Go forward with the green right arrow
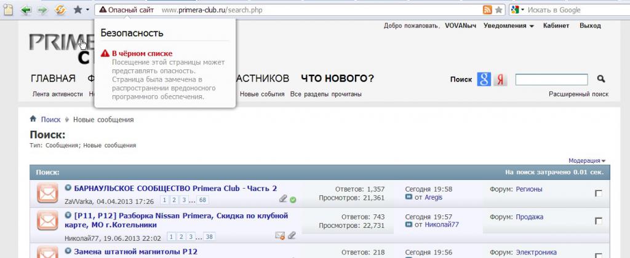 pyautogui.click(x=42, y=10)
